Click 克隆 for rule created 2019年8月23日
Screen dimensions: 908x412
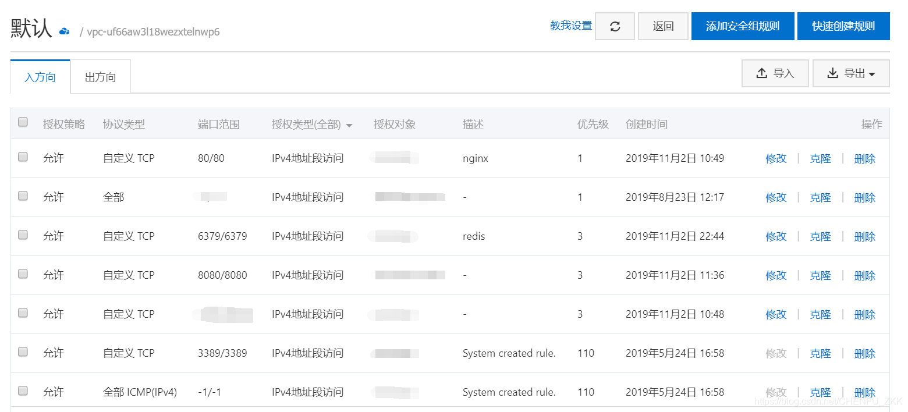point(820,197)
